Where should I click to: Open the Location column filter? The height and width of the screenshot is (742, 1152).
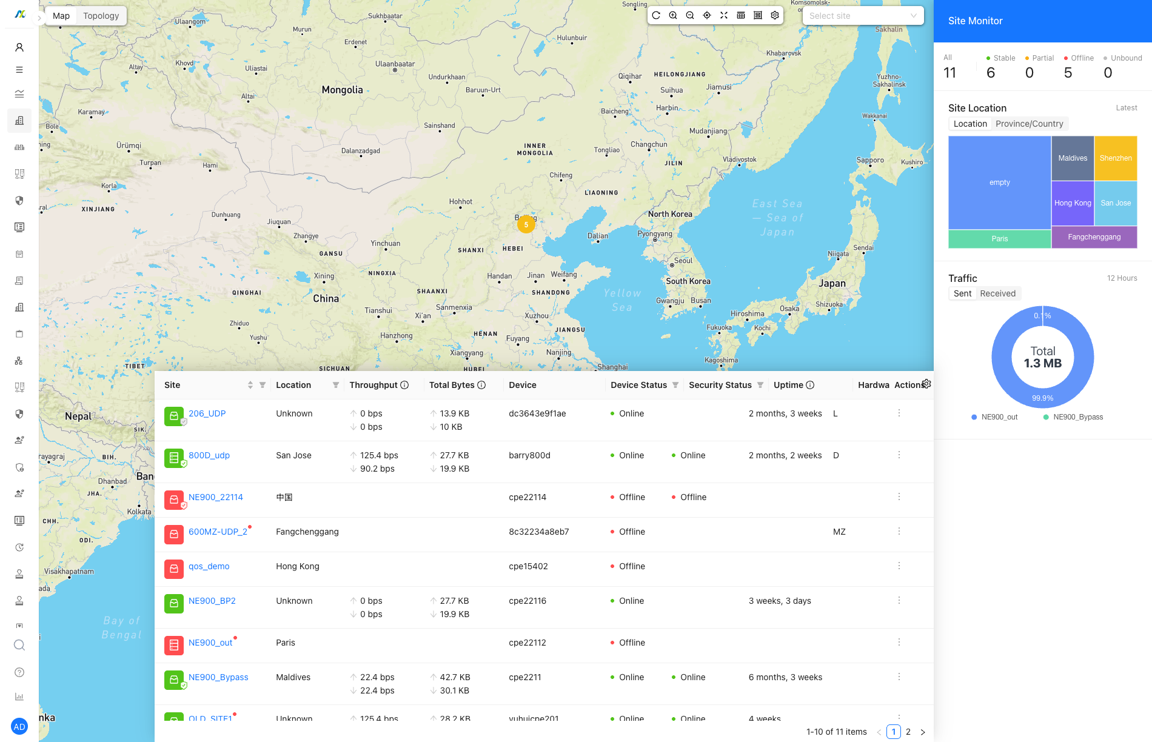336,385
